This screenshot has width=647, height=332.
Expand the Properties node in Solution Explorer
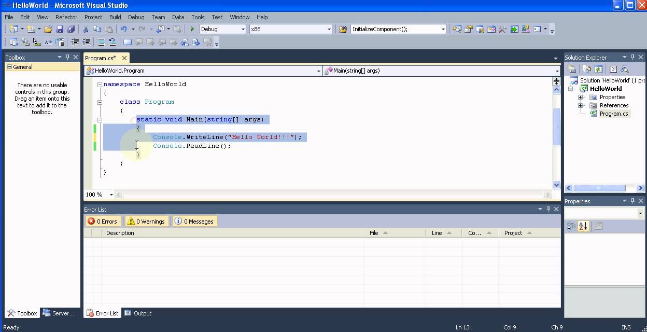[x=580, y=97]
